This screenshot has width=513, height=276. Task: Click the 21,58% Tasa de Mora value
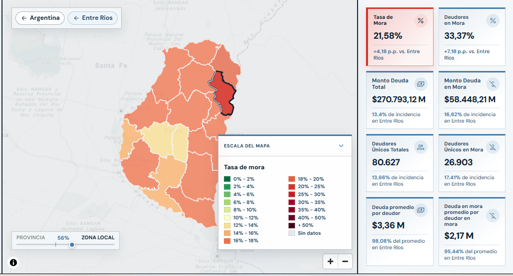[x=388, y=36]
